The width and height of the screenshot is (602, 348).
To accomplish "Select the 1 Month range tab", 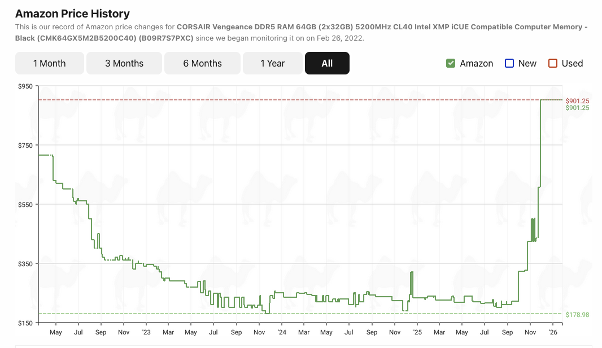I will click(50, 63).
